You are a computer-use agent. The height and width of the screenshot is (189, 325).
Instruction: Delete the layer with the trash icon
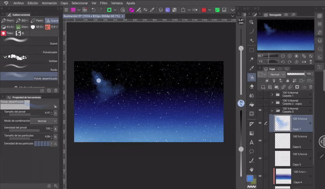(311, 87)
